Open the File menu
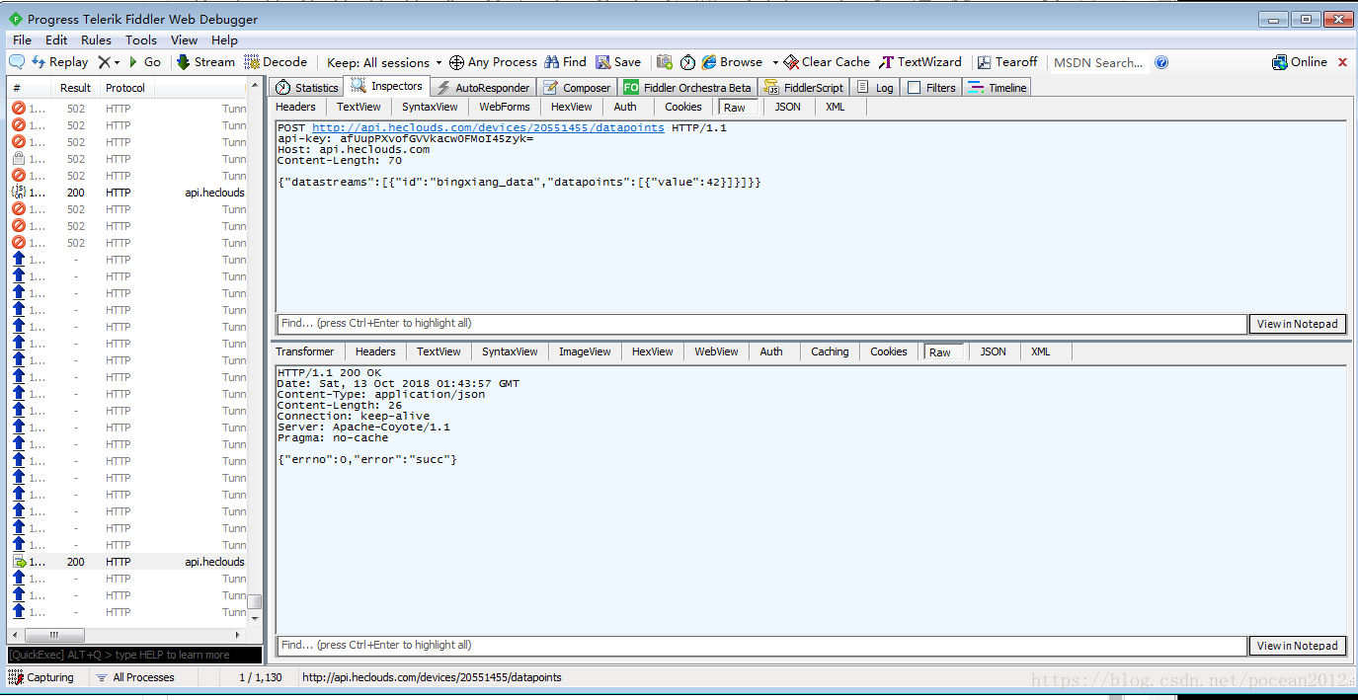This screenshot has height=700, width=1358. tap(22, 40)
